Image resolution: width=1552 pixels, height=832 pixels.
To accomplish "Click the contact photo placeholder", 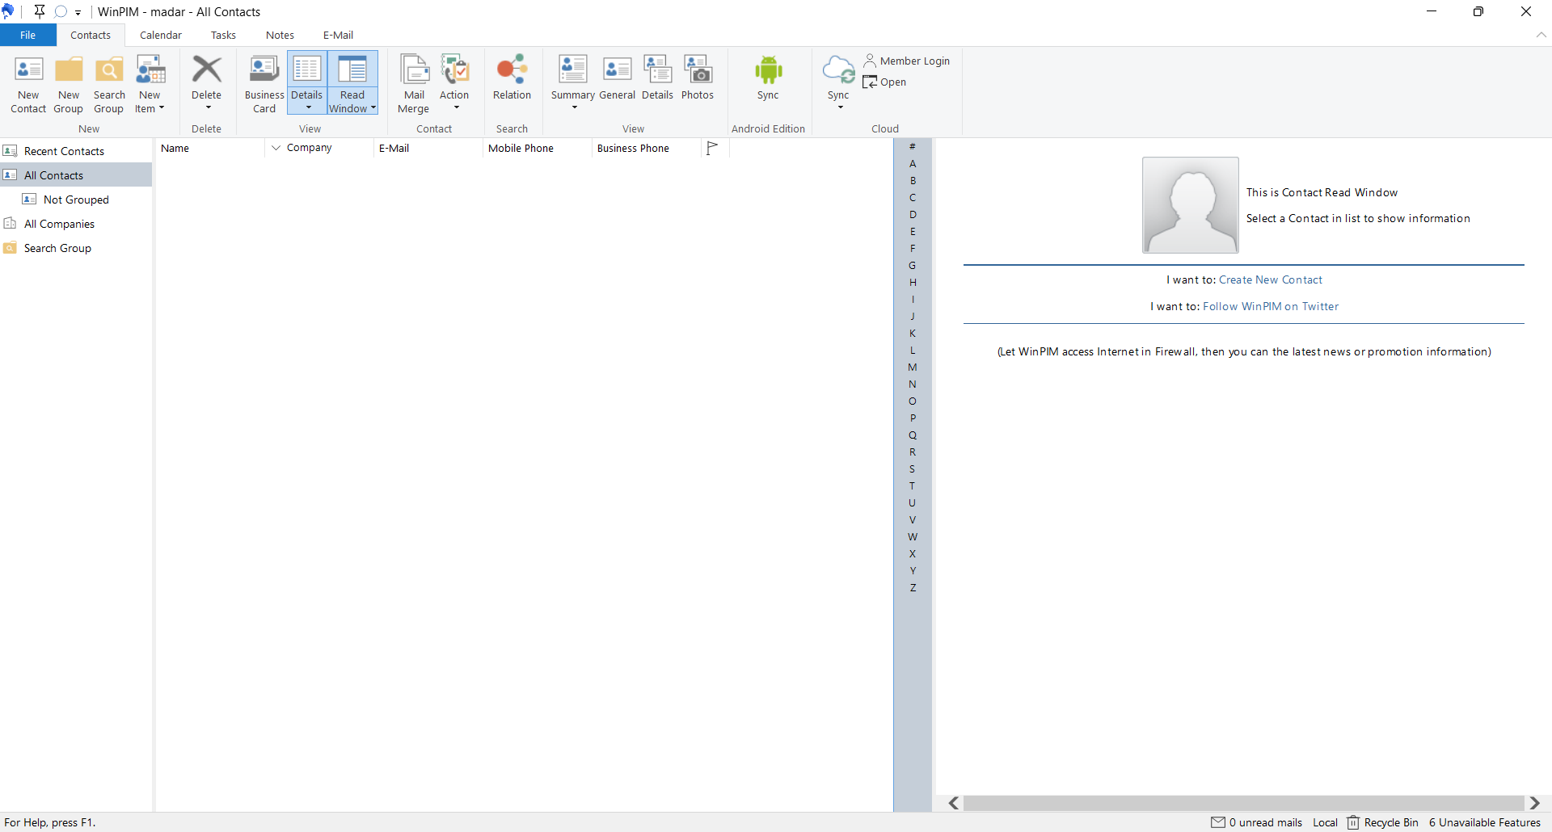I will pos(1190,205).
